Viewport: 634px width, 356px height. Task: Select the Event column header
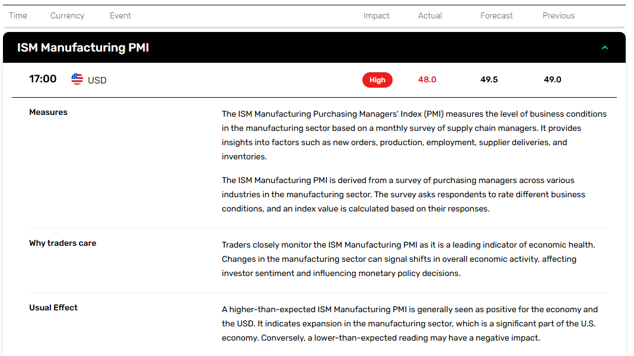pos(120,16)
